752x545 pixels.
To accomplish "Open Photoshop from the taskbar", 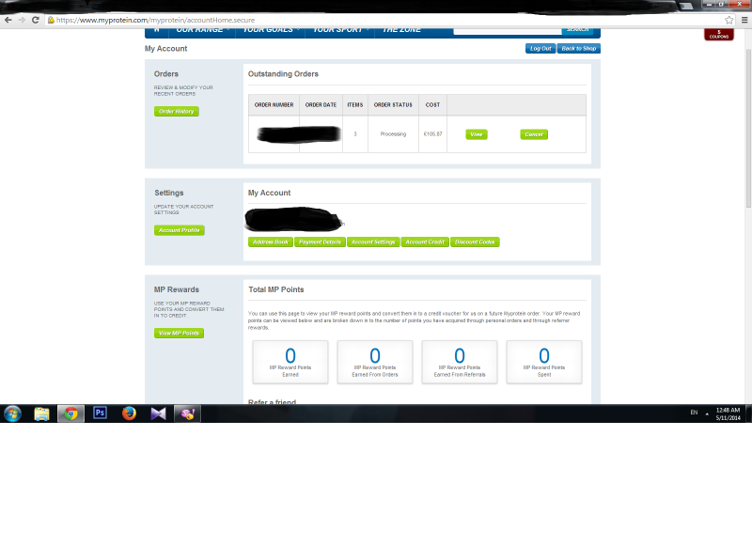I will 101,413.
